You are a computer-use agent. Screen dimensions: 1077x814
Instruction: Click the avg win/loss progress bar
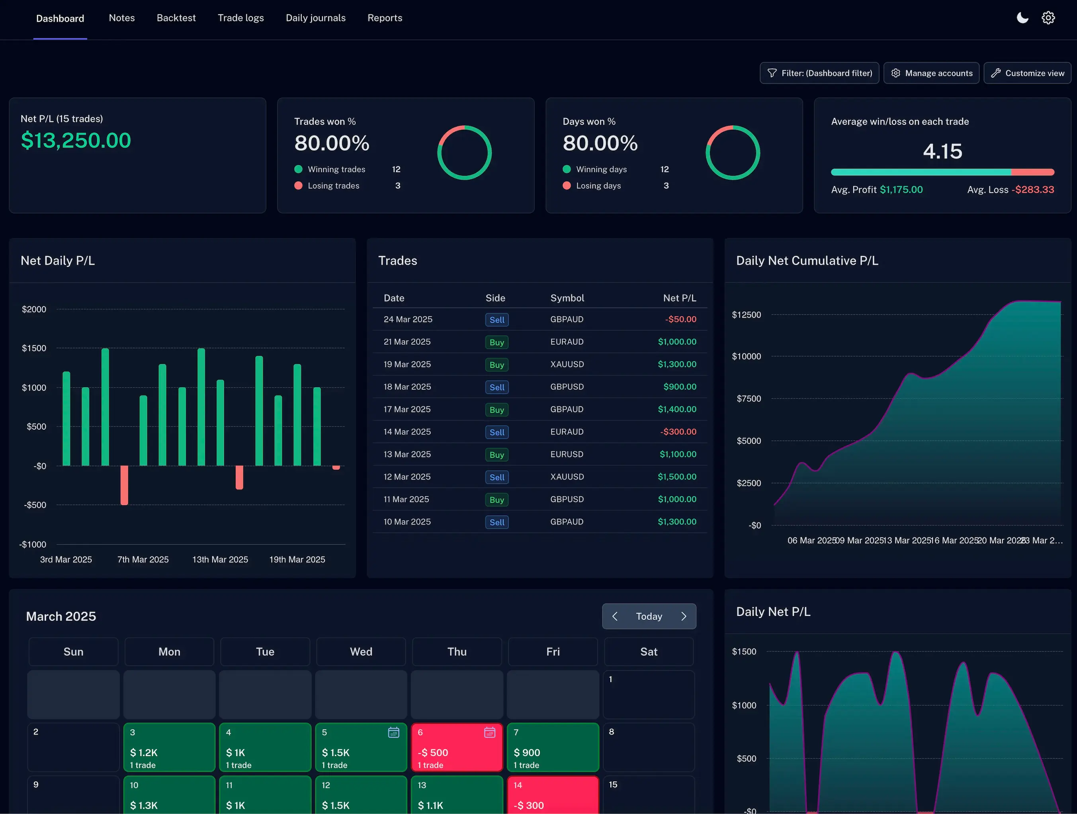point(942,172)
